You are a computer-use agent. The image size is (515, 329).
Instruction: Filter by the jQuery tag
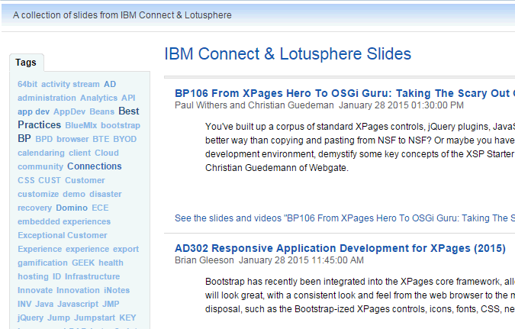pos(31,318)
